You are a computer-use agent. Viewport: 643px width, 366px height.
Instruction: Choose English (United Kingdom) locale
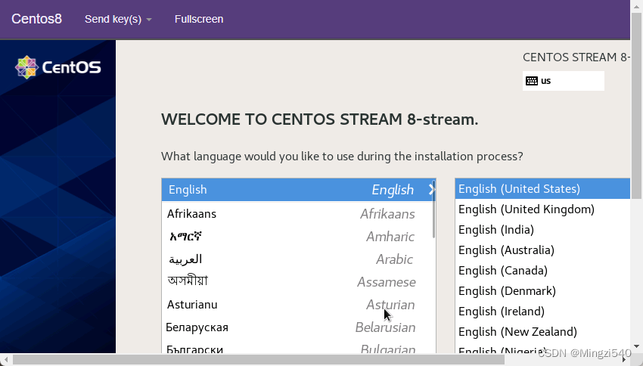click(542, 209)
